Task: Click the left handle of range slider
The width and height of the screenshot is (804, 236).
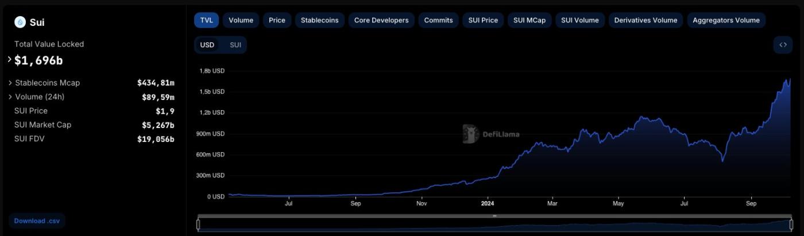Action: [x=199, y=224]
